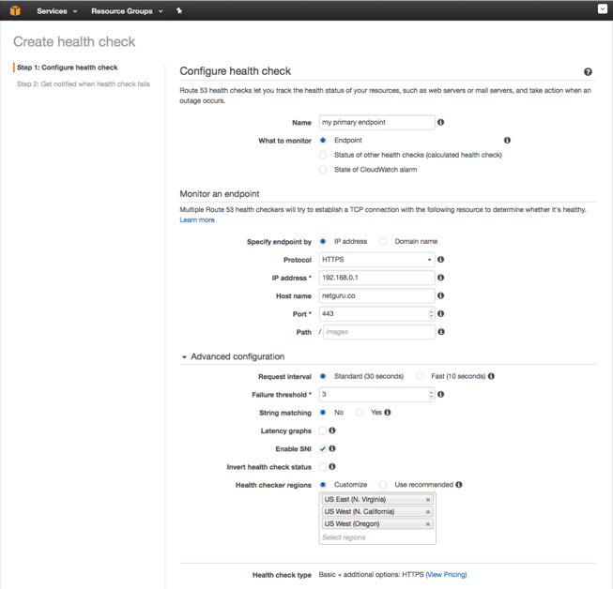Uncheck the Enable SNI checkbox
613x589 pixels.
click(323, 449)
